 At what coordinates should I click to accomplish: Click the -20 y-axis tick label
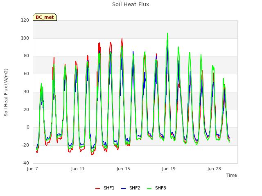click(25, 145)
